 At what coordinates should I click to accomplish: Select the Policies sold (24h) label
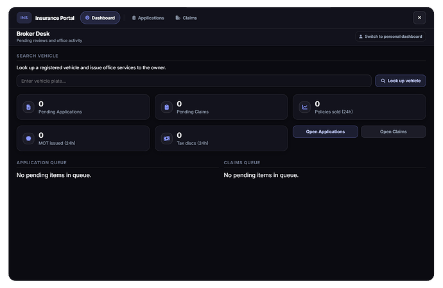[334, 112]
